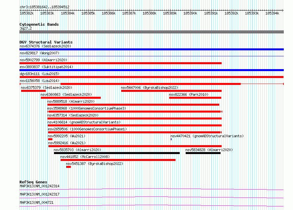Screen dimensions: 293x210
Task: Click the 185388k ruler tick label
Action: 149,13
